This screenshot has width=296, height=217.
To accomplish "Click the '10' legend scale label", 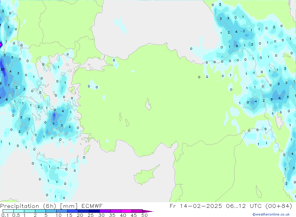I will coord(59,215).
